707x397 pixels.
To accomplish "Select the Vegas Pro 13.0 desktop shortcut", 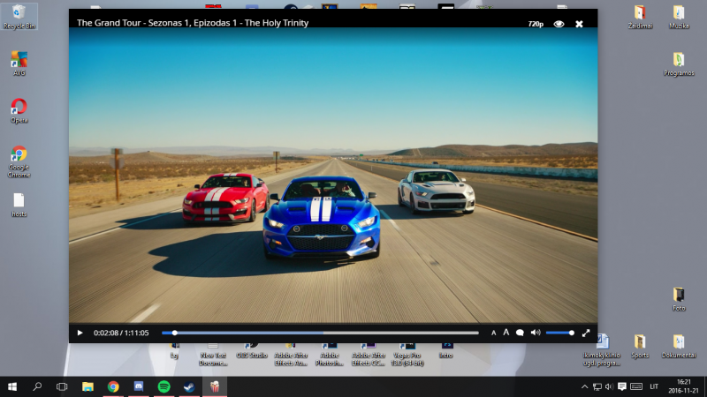I will click(x=407, y=355).
